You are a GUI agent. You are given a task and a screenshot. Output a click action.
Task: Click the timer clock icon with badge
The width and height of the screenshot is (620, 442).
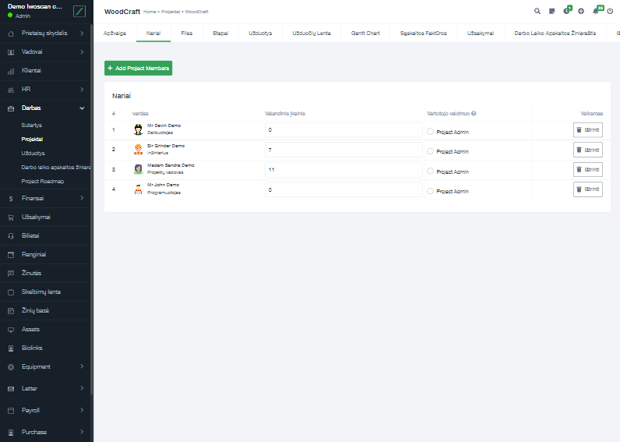tap(566, 12)
